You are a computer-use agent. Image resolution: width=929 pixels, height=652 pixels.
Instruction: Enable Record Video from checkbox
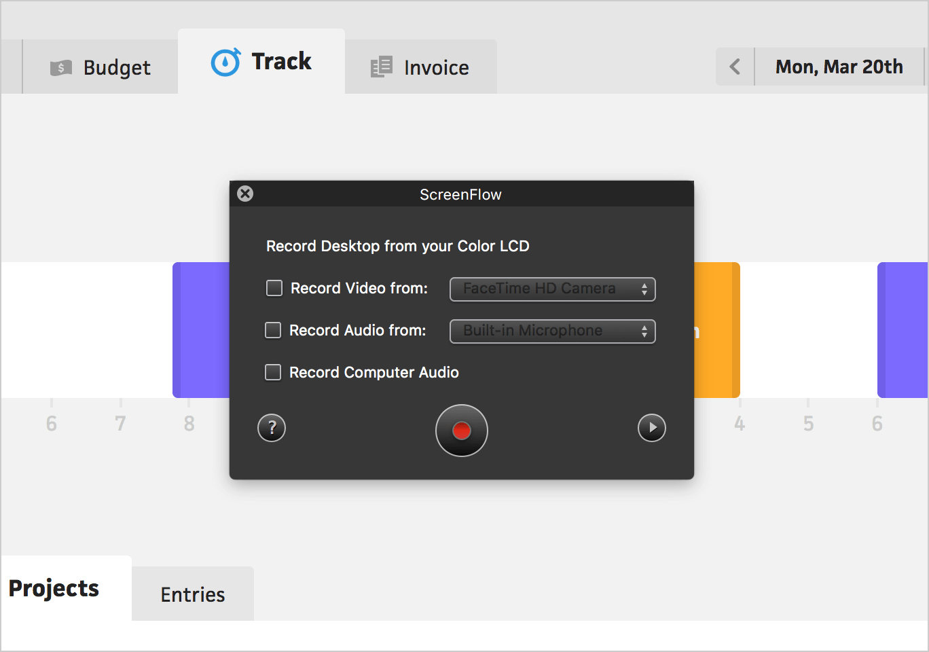pos(274,288)
